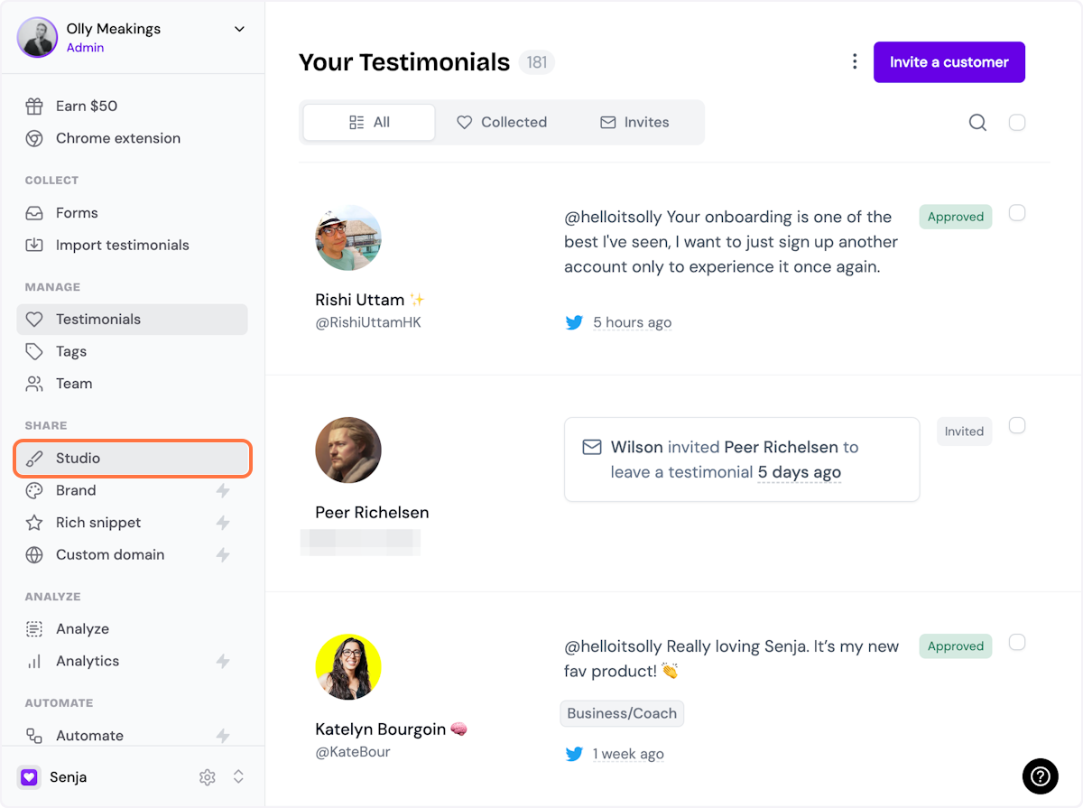Open settings gear next to Senja

click(208, 777)
